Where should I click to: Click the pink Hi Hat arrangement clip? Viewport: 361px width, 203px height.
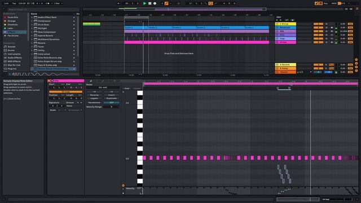click(196, 42)
